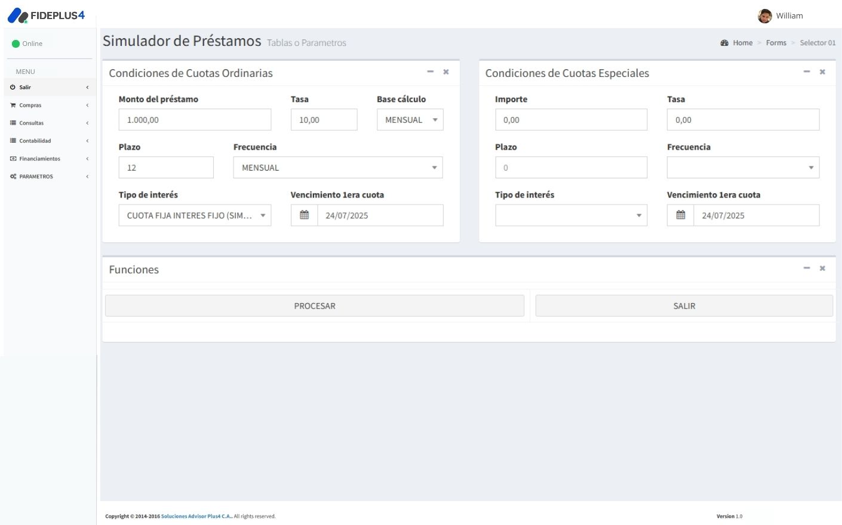
Task: Click the Monto del préstamo input field
Action: click(x=195, y=119)
